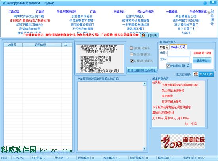This screenshot has width=218, height=161.
Task: Click the text 天上下雪了?
Action: [x=186, y=29]
